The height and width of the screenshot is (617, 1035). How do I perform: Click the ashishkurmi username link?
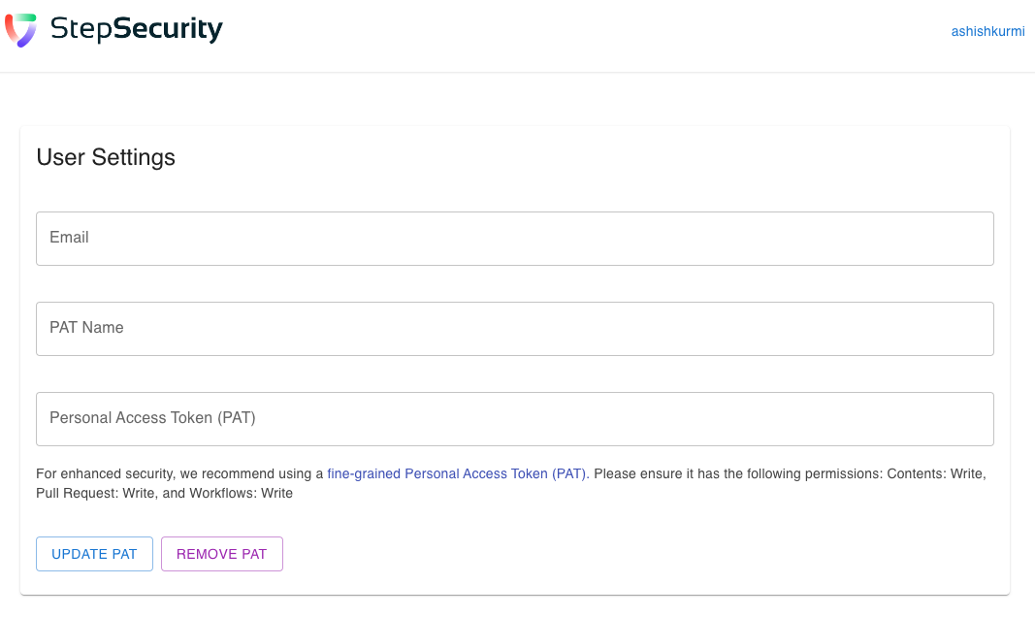coord(987,31)
